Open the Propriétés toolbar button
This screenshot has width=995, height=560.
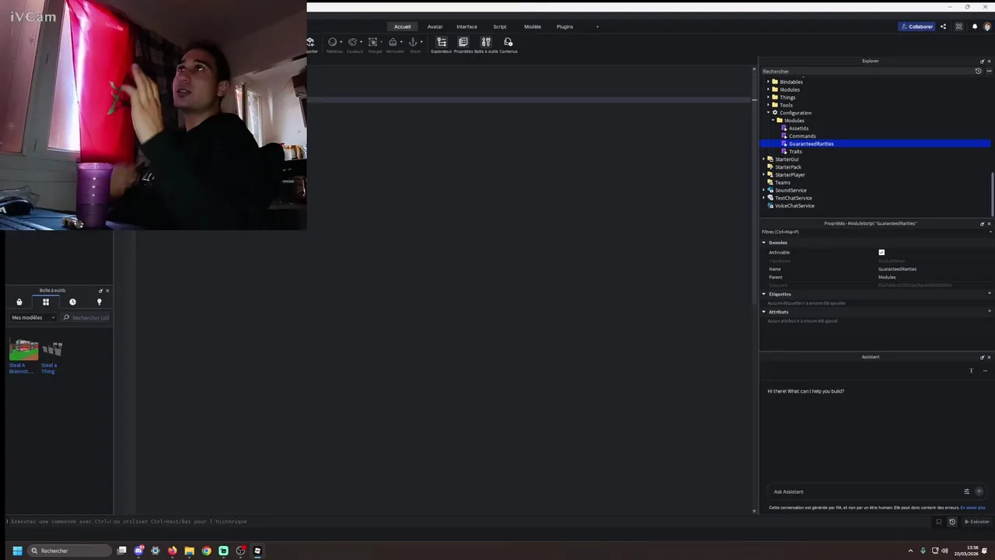(x=463, y=45)
